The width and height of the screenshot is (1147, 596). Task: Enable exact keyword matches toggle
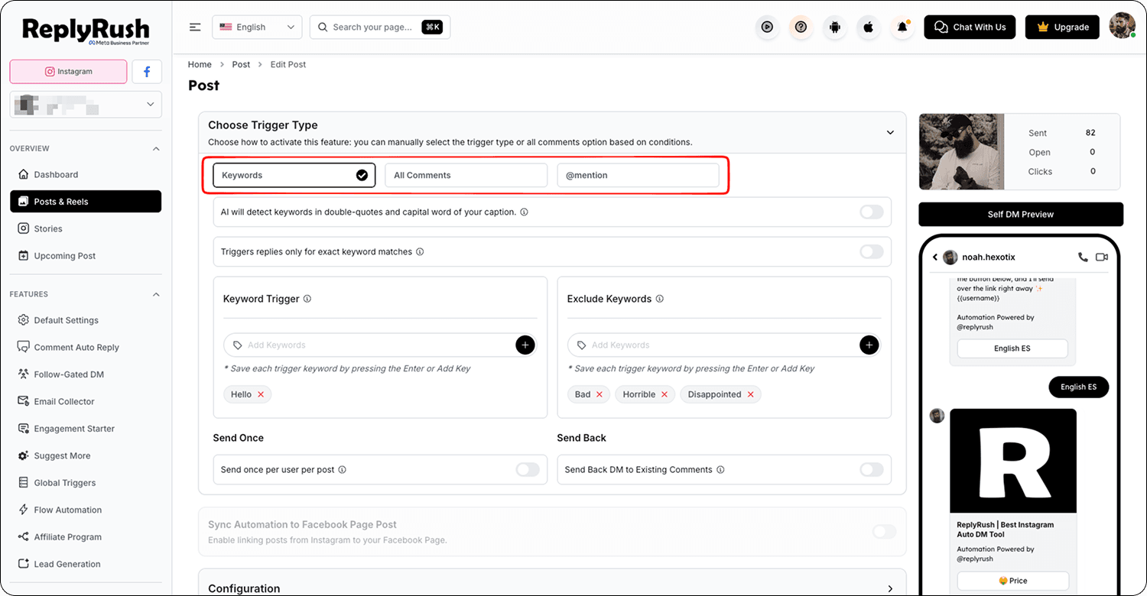pos(871,251)
